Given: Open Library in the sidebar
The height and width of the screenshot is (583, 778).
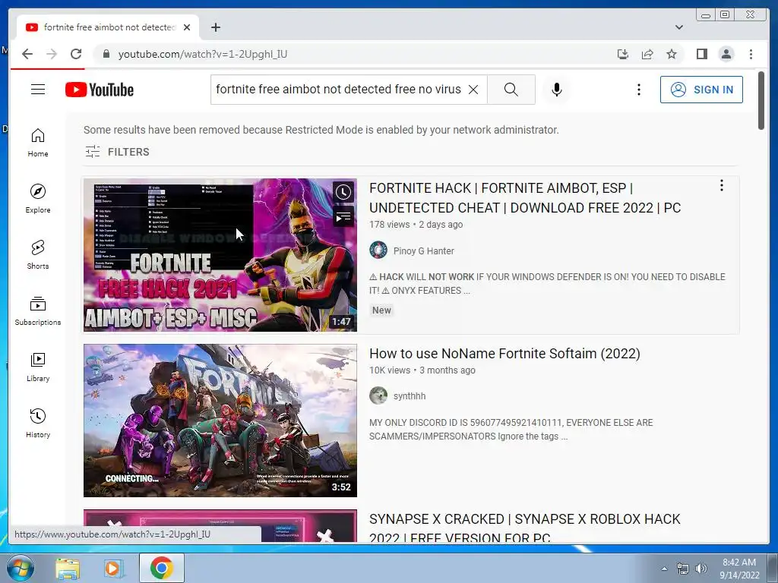Looking at the screenshot, I should click(x=38, y=367).
